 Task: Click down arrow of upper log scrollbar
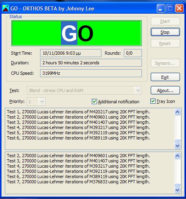point(178,146)
